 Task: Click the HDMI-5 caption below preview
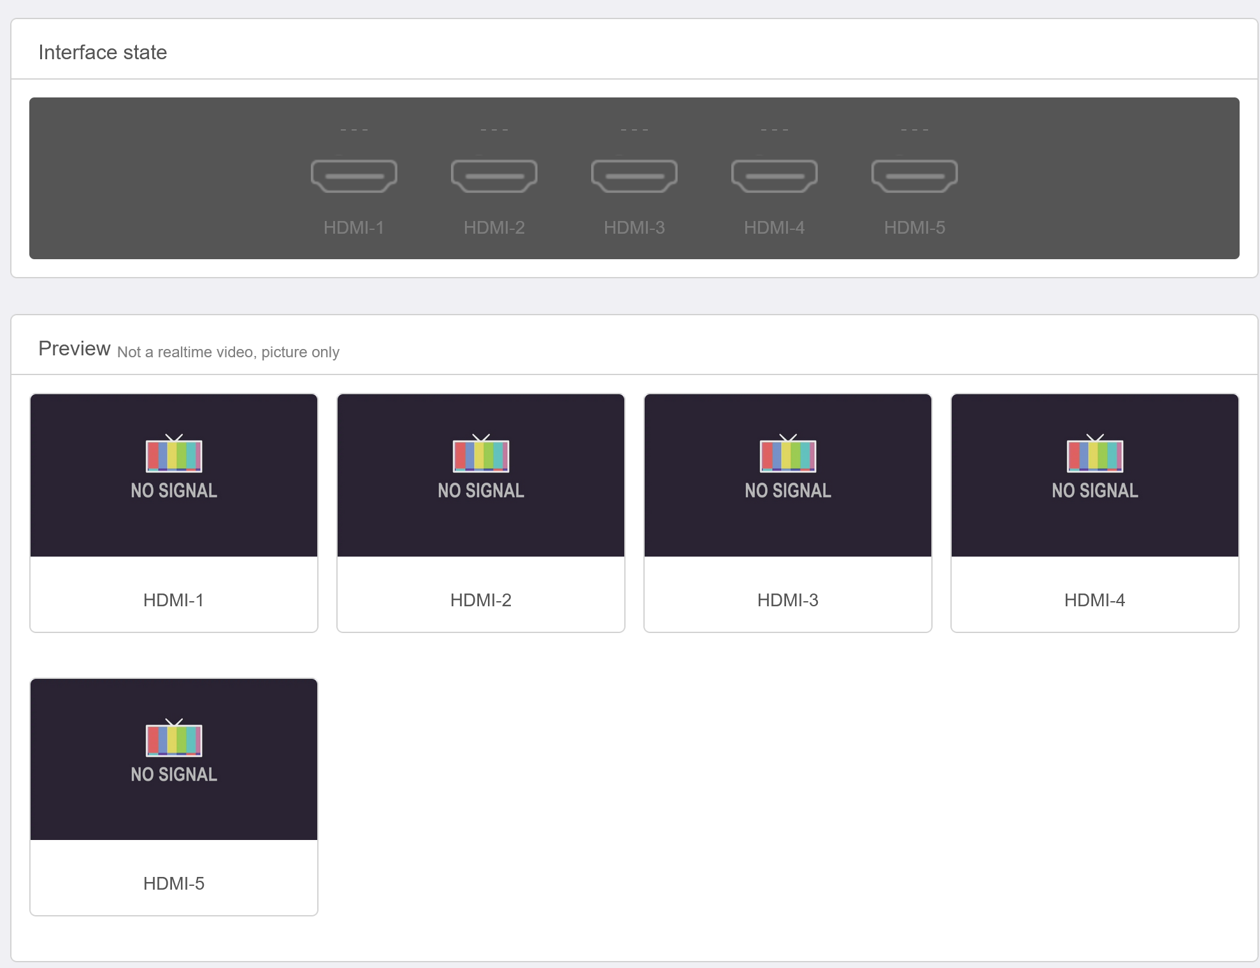(x=173, y=883)
